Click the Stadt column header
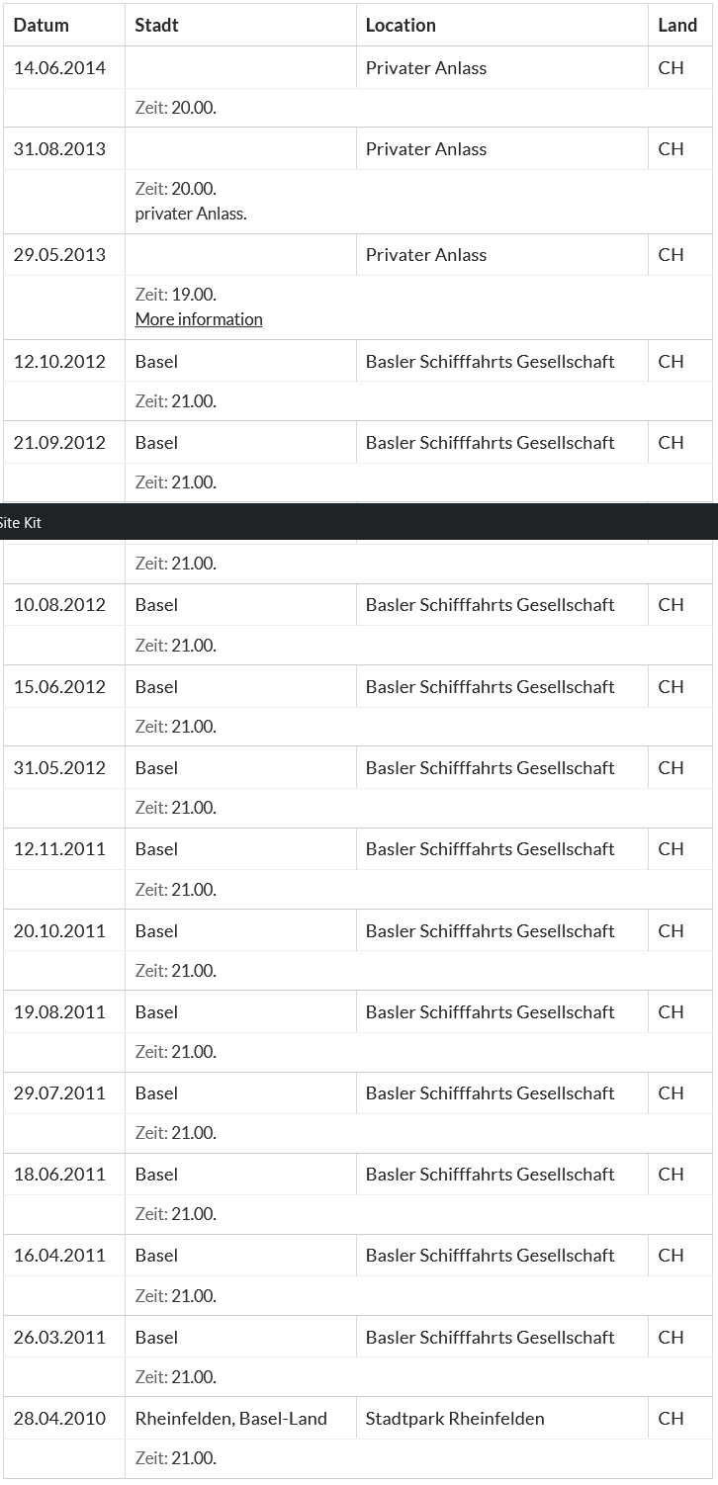Image resolution: width=718 pixels, height=1485 pixels. click(x=157, y=25)
